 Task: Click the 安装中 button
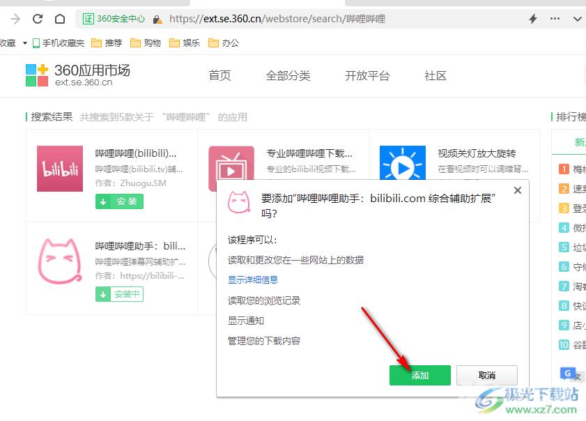pos(119,294)
